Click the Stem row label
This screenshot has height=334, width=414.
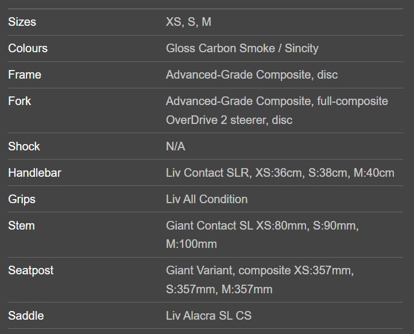click(21, 226)
